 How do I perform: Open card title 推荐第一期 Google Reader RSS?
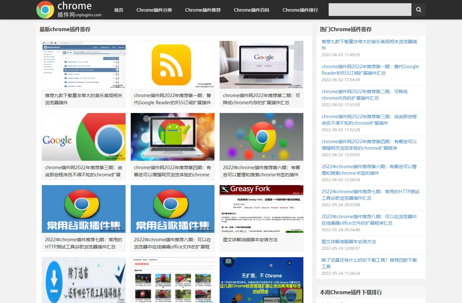pyautogui.click(x=173, y=99)
